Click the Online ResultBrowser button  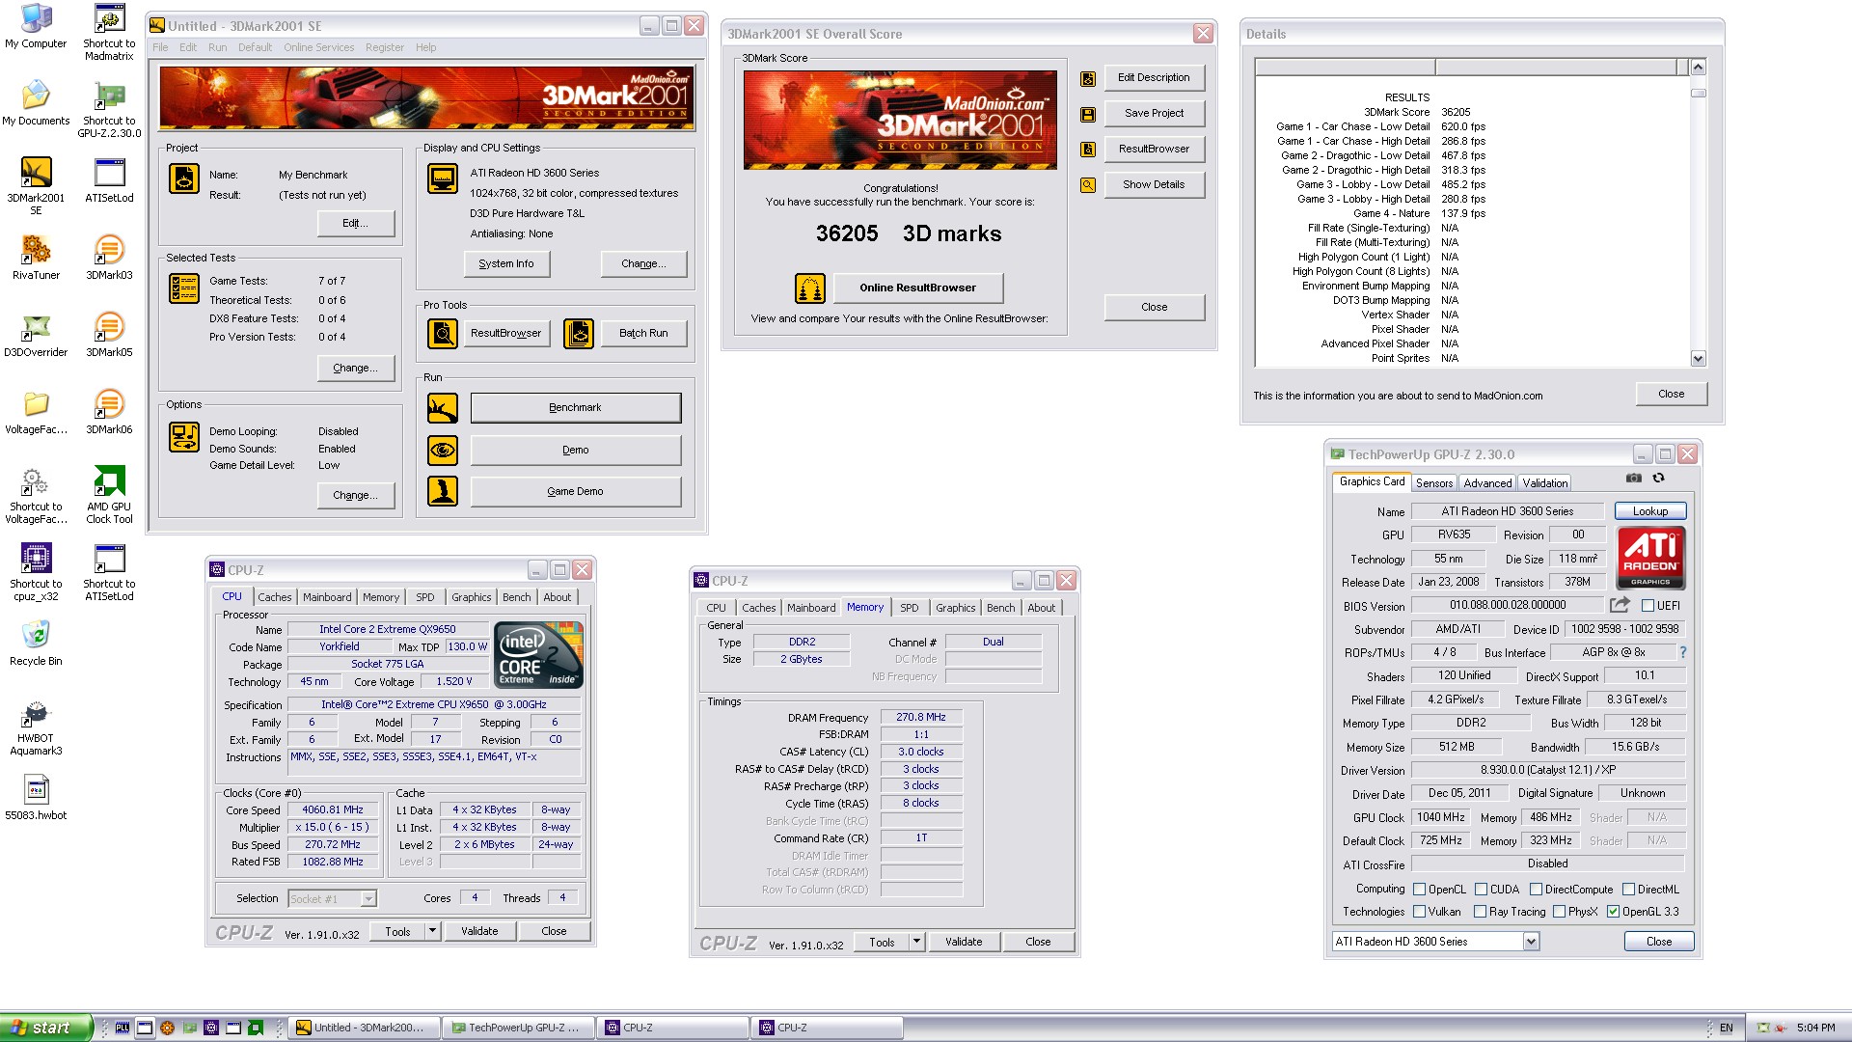click(917, 288)
